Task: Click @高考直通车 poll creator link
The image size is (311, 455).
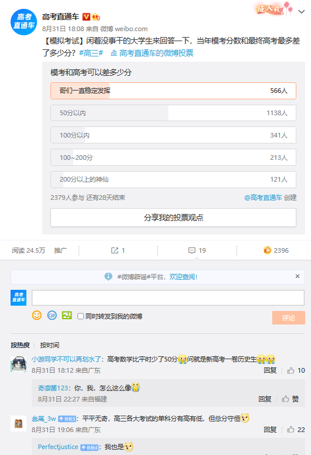Action: (x=263, y=198)
